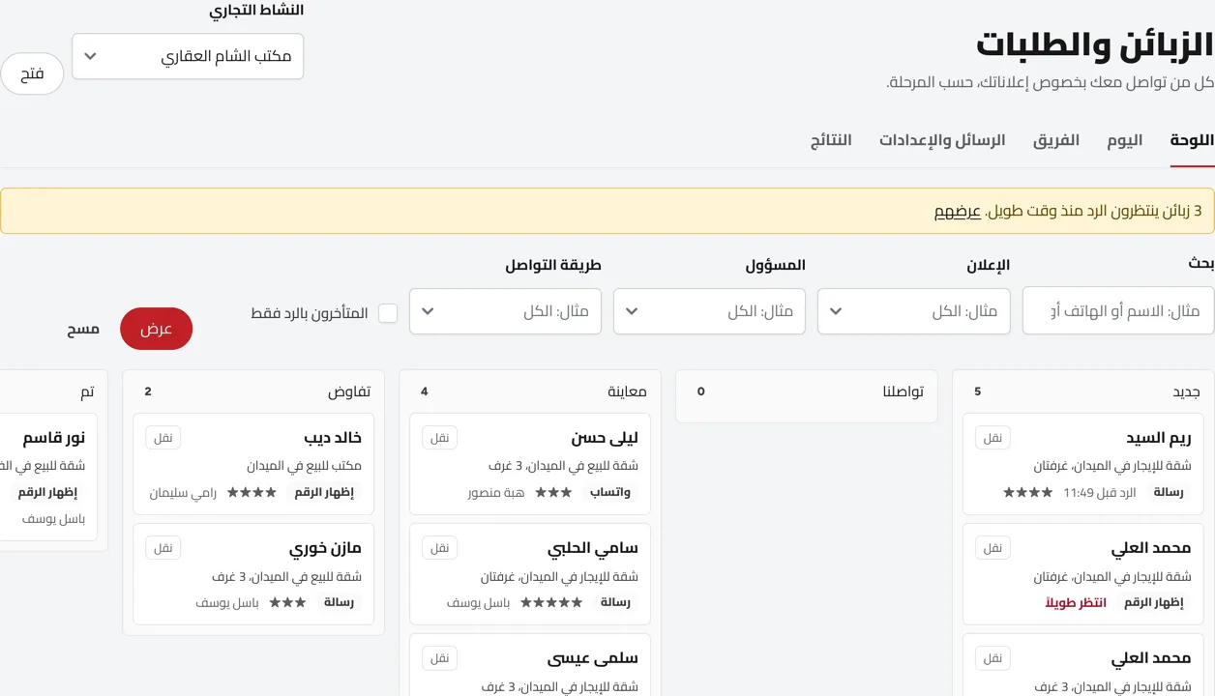Viewport: 1215px width, 696px height.
Task: Click the red عرض button
Action: point(157,329)
